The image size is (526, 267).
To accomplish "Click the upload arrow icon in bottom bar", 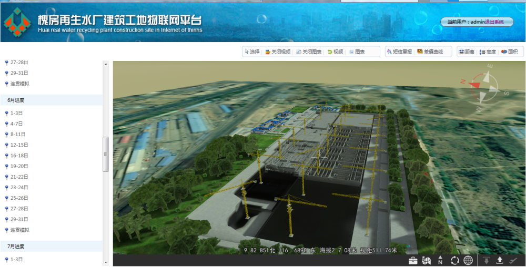I will tap(500, 261).
